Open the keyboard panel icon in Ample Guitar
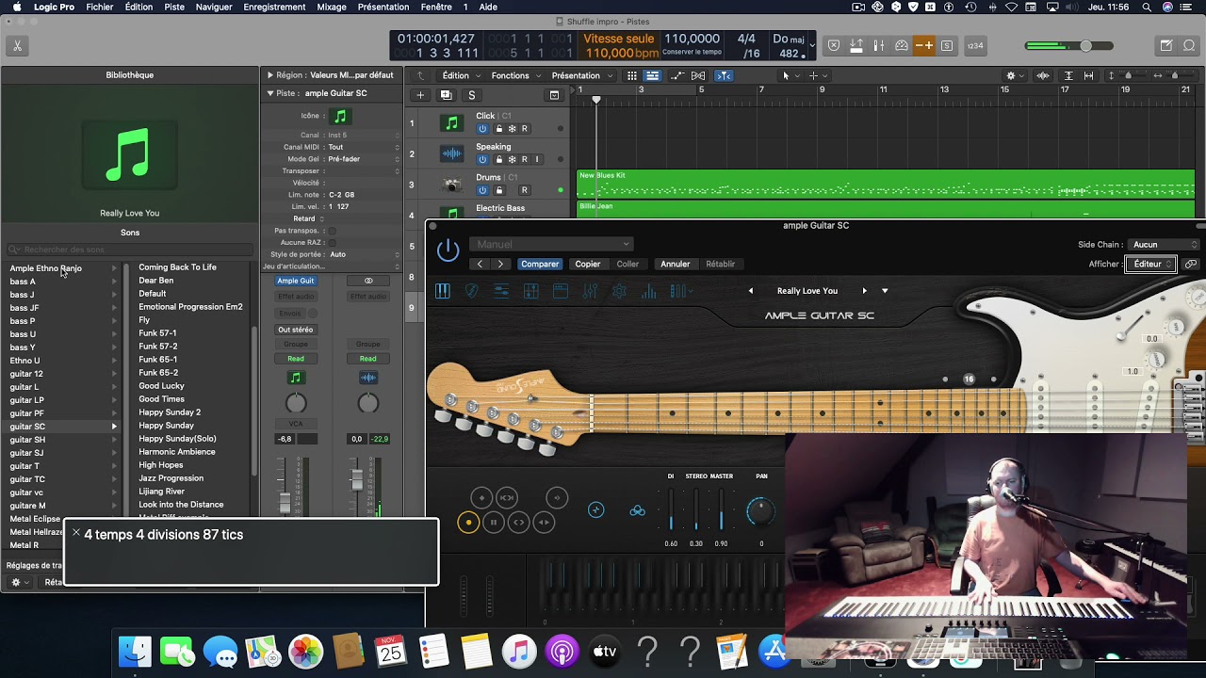This screenshot has height=678, width=1206. (x=443, y=292)
